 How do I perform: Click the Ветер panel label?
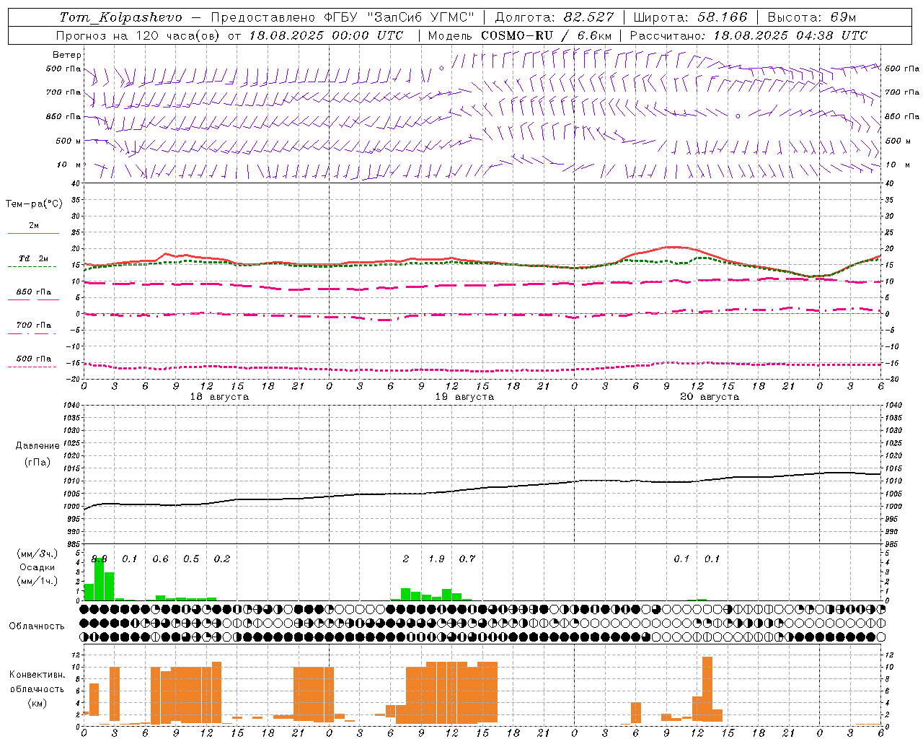tap(67, 55)
